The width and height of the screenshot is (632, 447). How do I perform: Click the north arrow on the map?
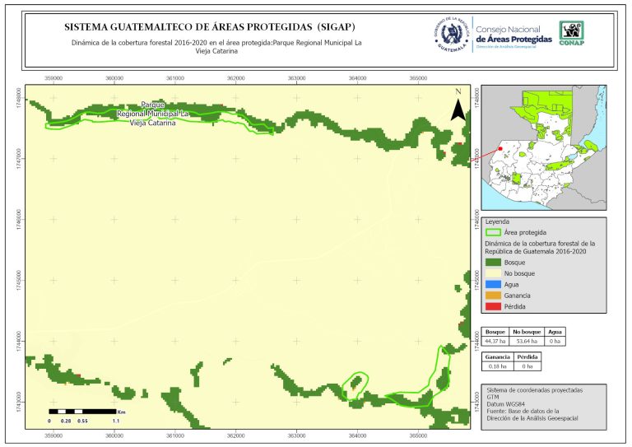pos(459,110)
